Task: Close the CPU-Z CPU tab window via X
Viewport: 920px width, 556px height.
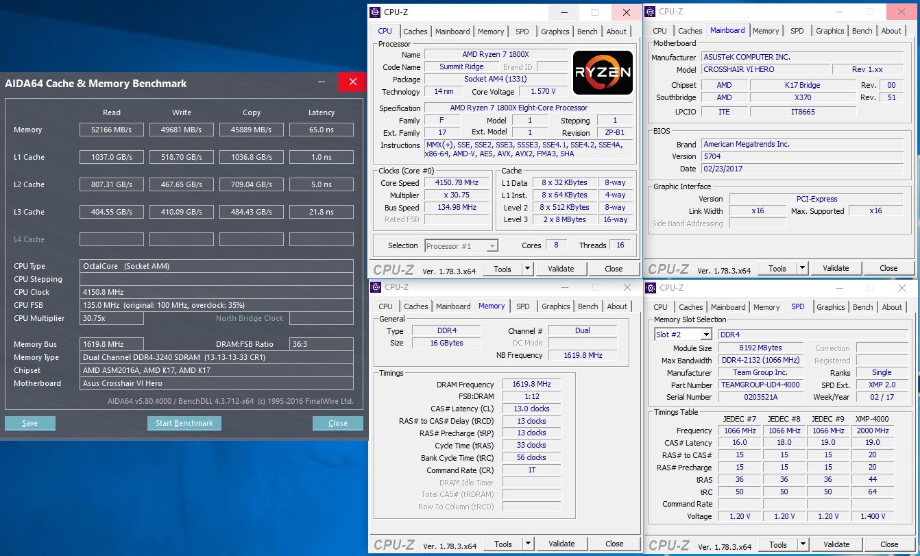Action: pos(627,12)
